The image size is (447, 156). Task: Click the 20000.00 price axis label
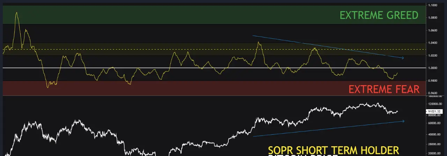[434, 153]
